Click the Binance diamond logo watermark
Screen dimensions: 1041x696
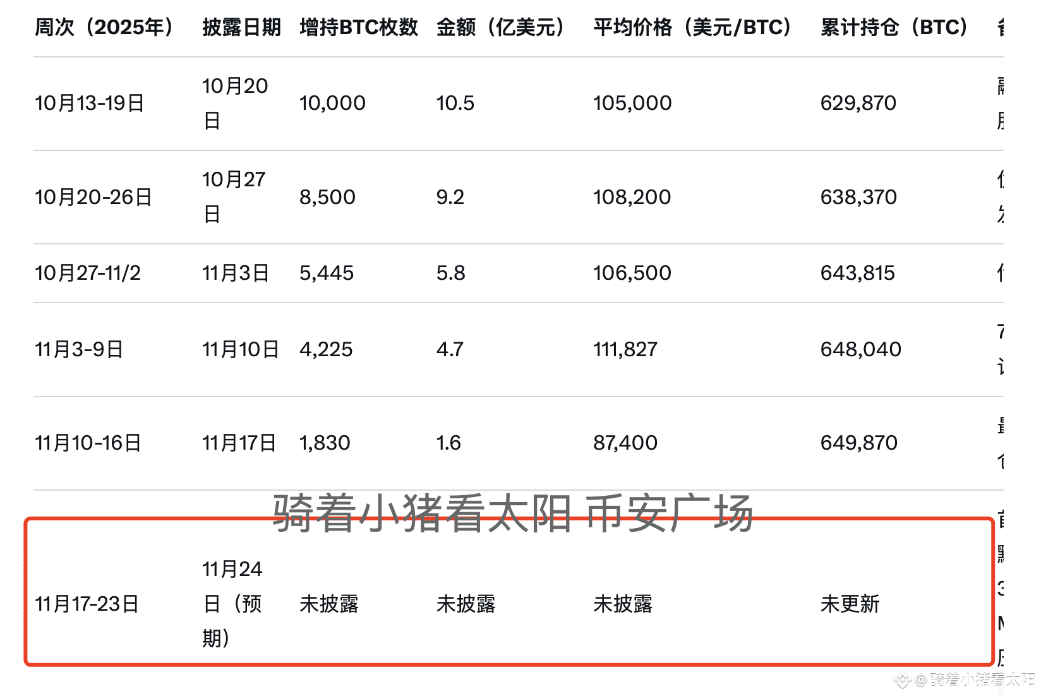point(901,681)
